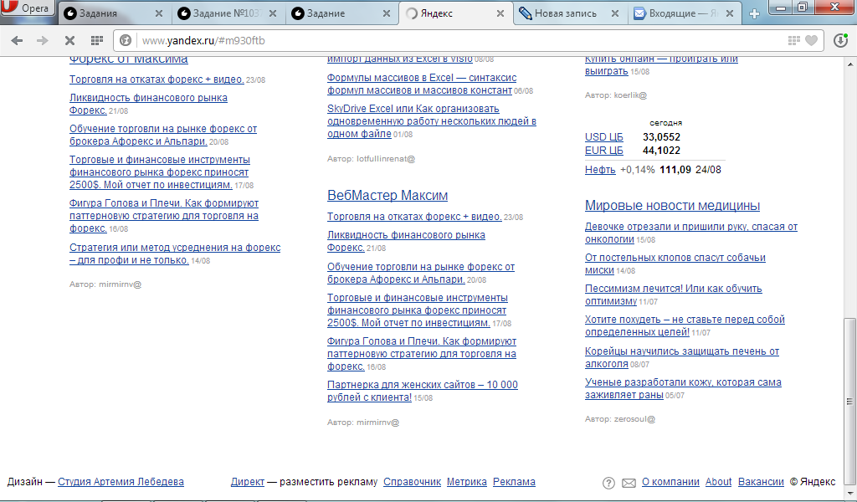Click author text lotfullinrenat@
The height and width of the screenshot is (502, 857).
(x=386, y=159)
